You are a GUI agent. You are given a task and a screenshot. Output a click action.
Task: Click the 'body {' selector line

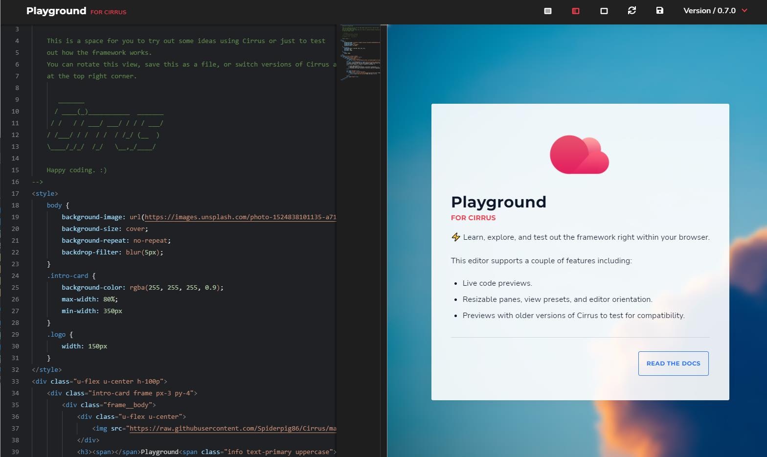(x=58, y=206)
